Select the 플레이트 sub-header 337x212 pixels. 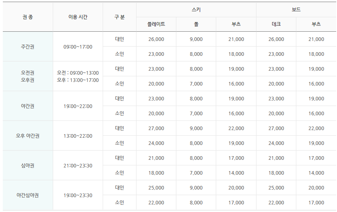(156, 24)
